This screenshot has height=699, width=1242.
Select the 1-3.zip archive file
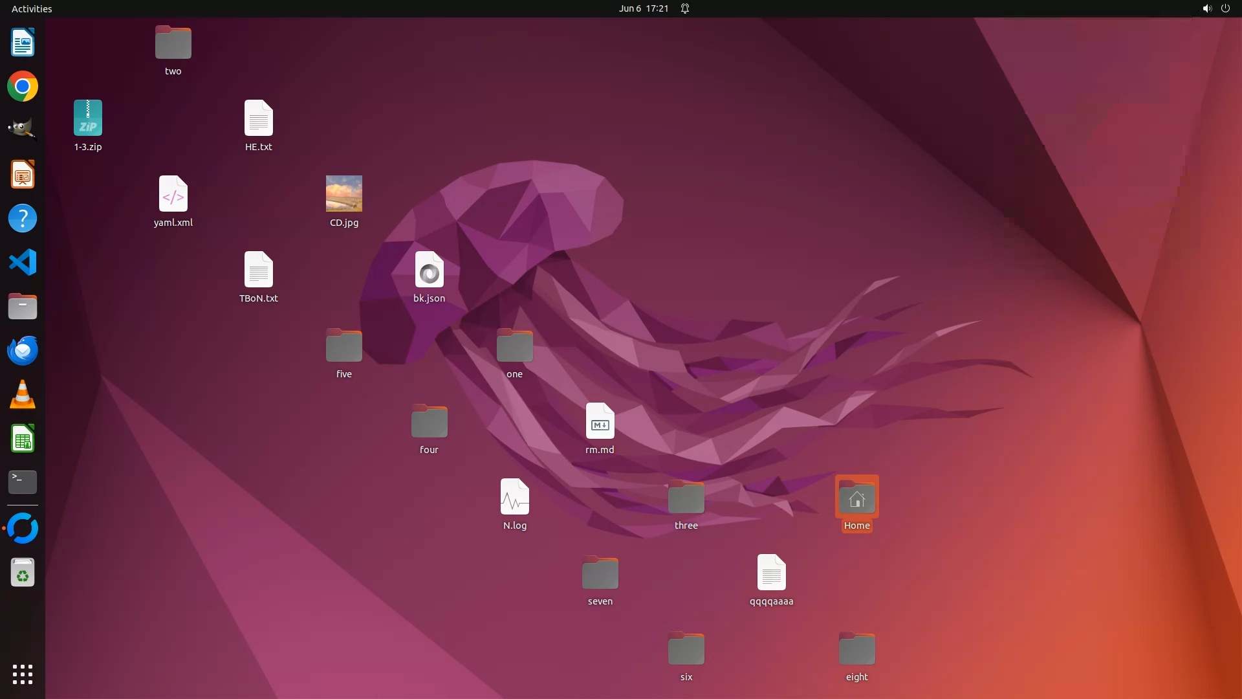click(x=88, y=118)
